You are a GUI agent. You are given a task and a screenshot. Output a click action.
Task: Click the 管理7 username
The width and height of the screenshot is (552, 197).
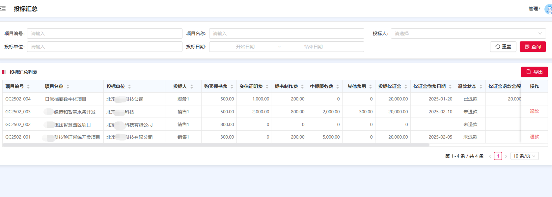(534, 9)
